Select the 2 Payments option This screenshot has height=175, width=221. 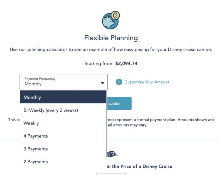(36, 162)
